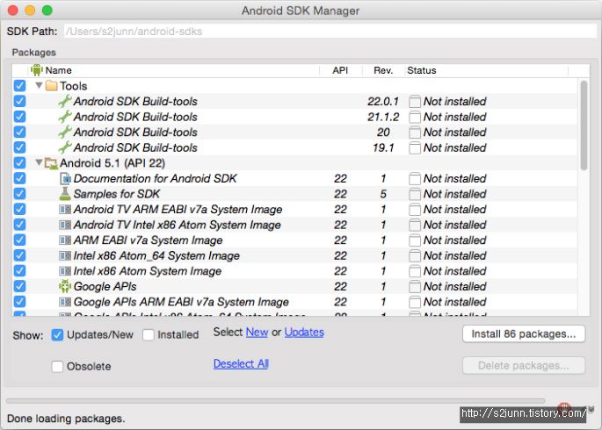Collapse the Android 5.1 (API 22) group
The height and width of the screenshot is (430, 602).
(39, 162)
